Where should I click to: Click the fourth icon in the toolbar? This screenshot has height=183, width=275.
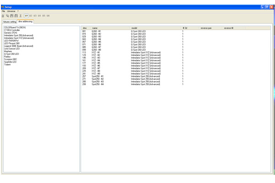pyautogui.click(x=16, y=16)
